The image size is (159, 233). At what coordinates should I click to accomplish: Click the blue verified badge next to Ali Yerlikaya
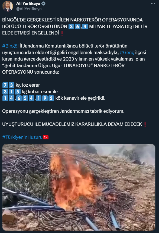[x=43, y=4]
